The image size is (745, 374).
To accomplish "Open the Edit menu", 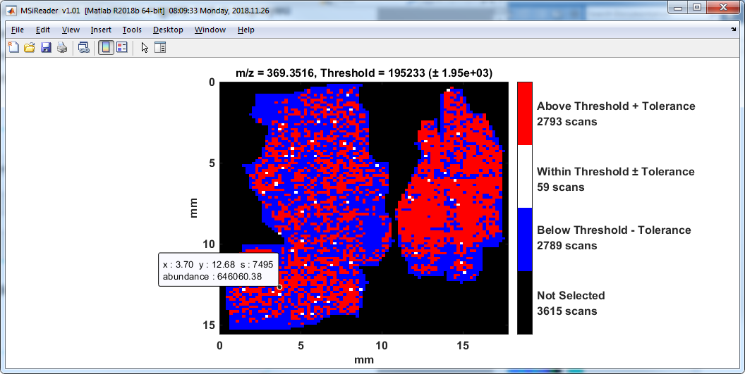I will 43,30.
